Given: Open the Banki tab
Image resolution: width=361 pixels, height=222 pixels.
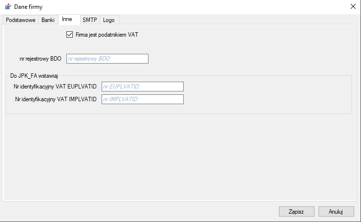Looking at the screenshot, I should (48, 20).
